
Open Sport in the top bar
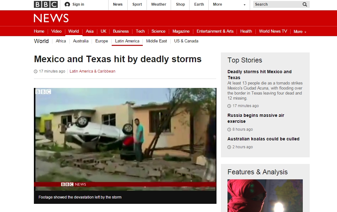137,4
